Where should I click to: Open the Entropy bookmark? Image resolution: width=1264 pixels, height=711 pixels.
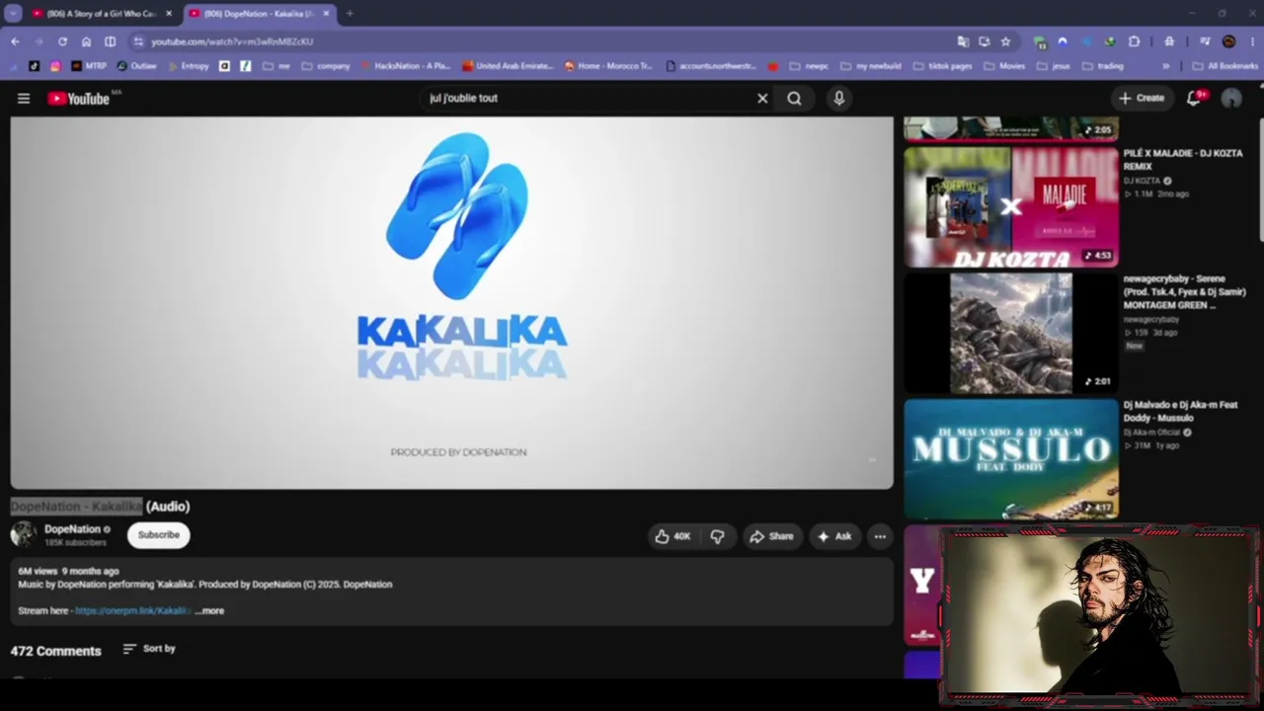[x=188, y=66]
